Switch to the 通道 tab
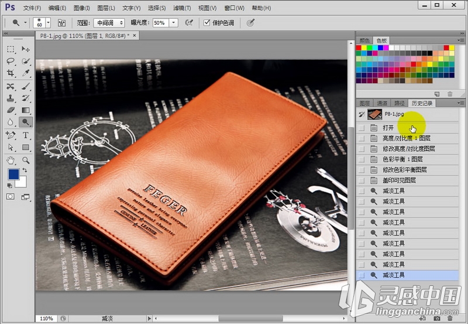The width and height of the screenshot is (468, 324). [x=382, y=103]
